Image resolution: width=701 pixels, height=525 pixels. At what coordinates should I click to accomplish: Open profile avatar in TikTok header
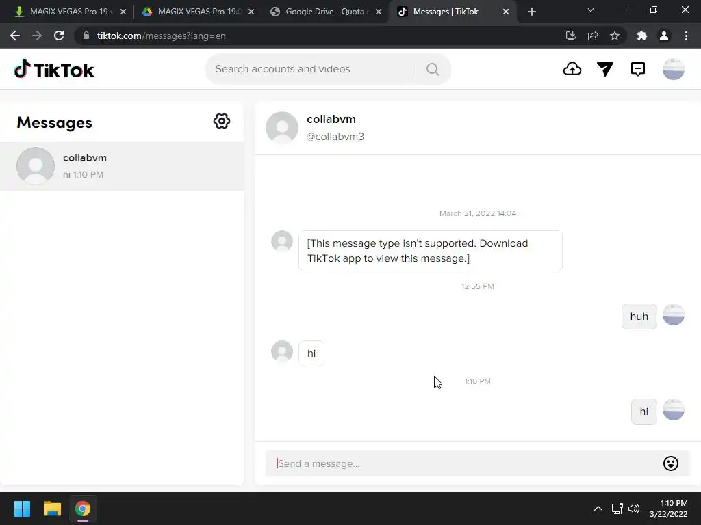674,69
